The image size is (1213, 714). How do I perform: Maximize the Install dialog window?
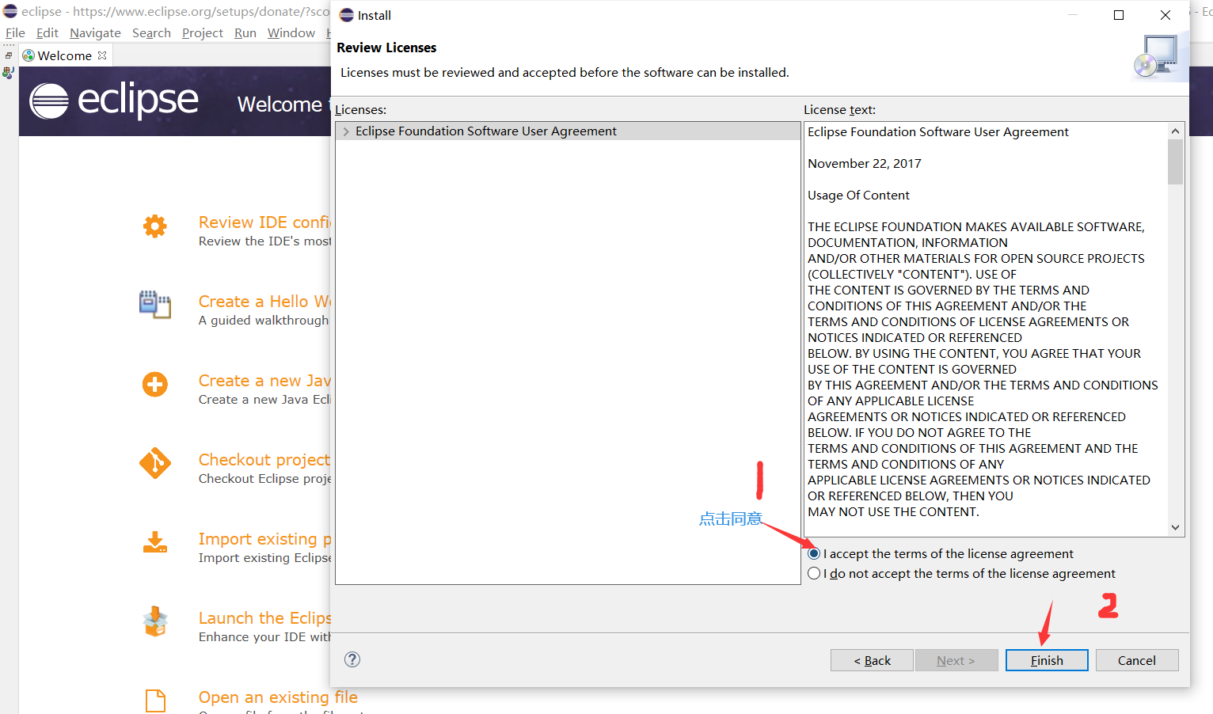[1119, 15]
